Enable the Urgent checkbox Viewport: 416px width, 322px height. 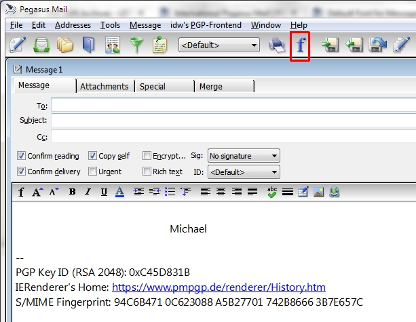[93, 172]
